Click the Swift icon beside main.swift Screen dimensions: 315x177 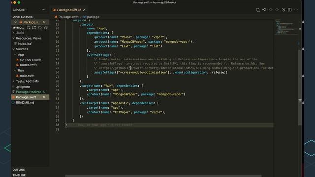point(17,76)
